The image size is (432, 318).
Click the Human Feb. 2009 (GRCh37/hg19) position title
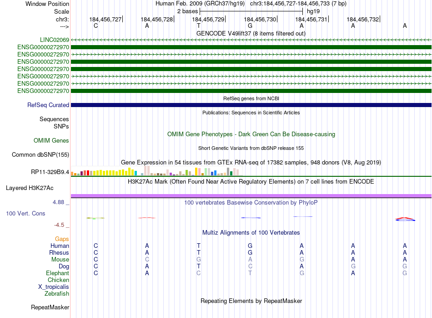point(200,4)
